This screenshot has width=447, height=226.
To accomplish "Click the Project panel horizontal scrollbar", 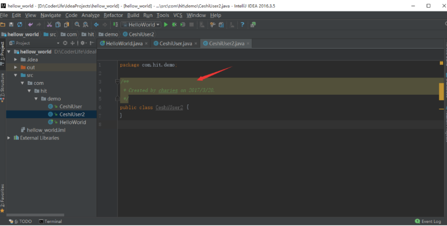I will (x=35, y=215).
